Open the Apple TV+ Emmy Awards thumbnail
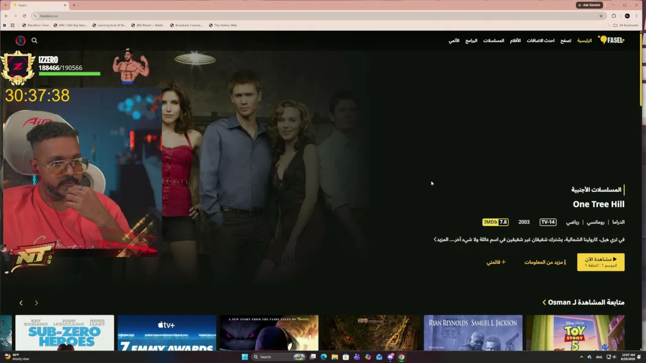The height and width of the screenshot is (363, 646). [x=167, y=333]
